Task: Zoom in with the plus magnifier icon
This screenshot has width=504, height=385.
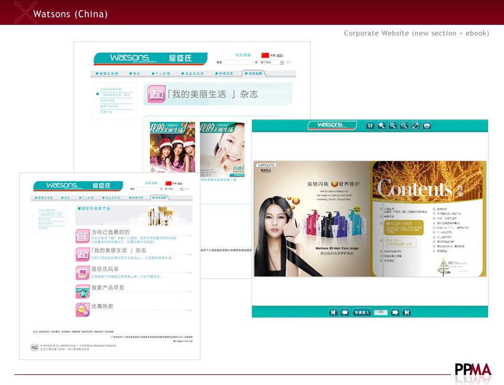Action: (393, 126)
